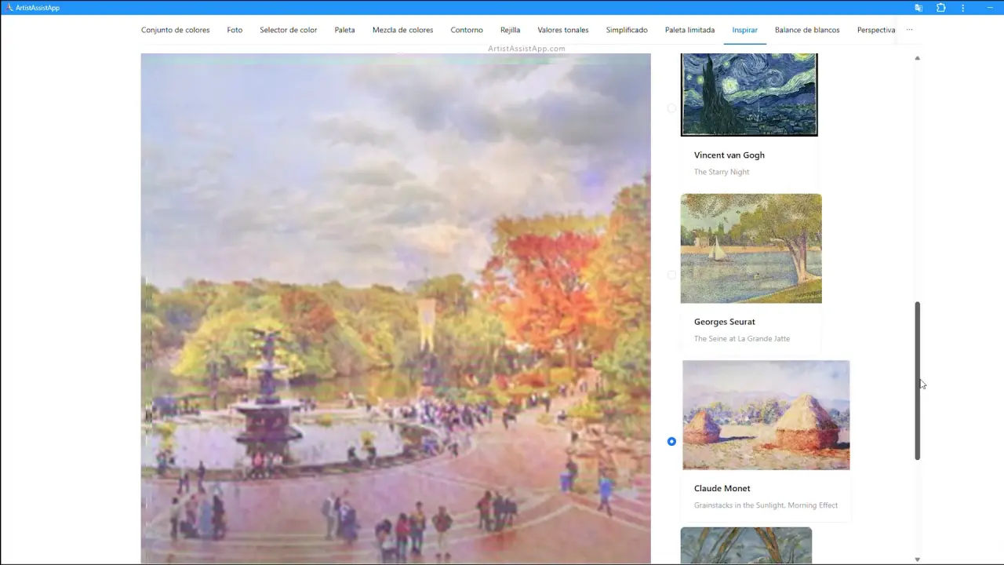Click the translate page icon in title bar
The image size is (1004, 565).
(x=919, y=8)
